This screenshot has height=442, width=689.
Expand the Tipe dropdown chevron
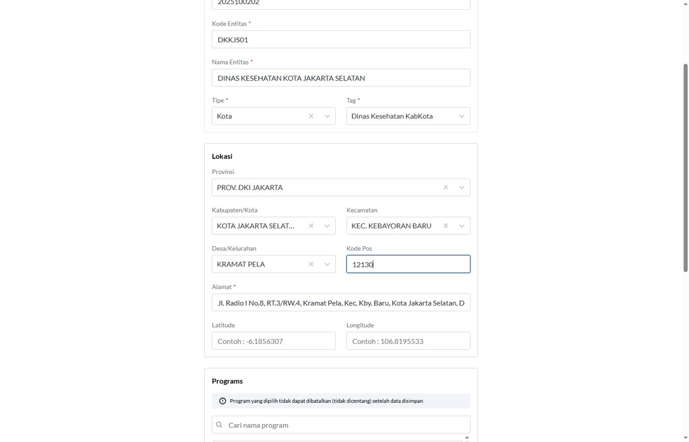point(327,116)
